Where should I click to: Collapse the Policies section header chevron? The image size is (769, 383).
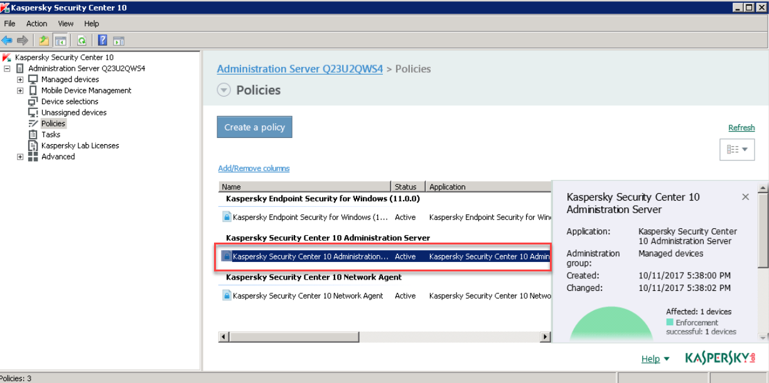224,90
